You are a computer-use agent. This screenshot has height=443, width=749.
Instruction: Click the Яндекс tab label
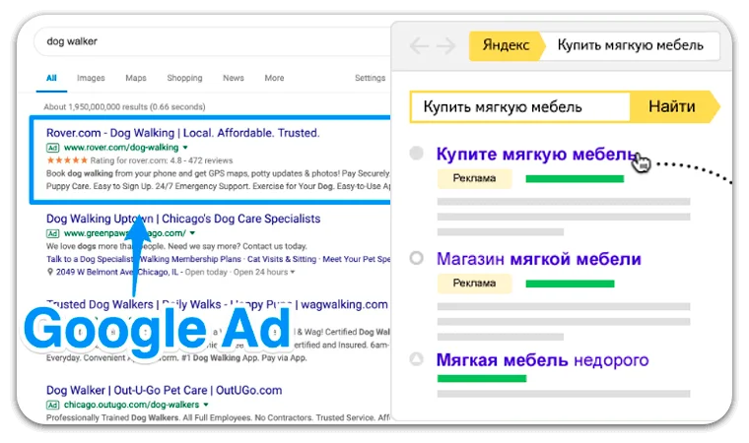(506, 45)
